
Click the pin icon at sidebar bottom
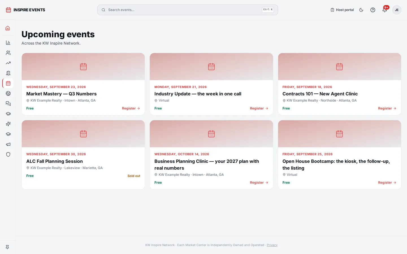[8, 247]
